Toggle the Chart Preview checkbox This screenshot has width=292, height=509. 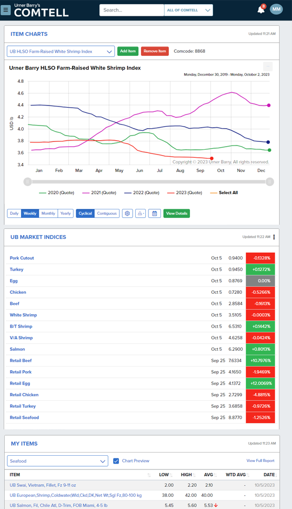click(x=116, y=461)
